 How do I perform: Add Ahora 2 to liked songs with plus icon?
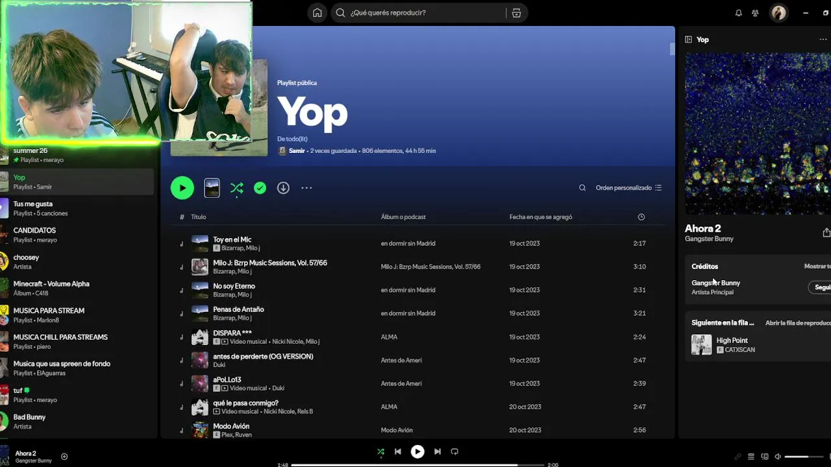tap(64, 457)
